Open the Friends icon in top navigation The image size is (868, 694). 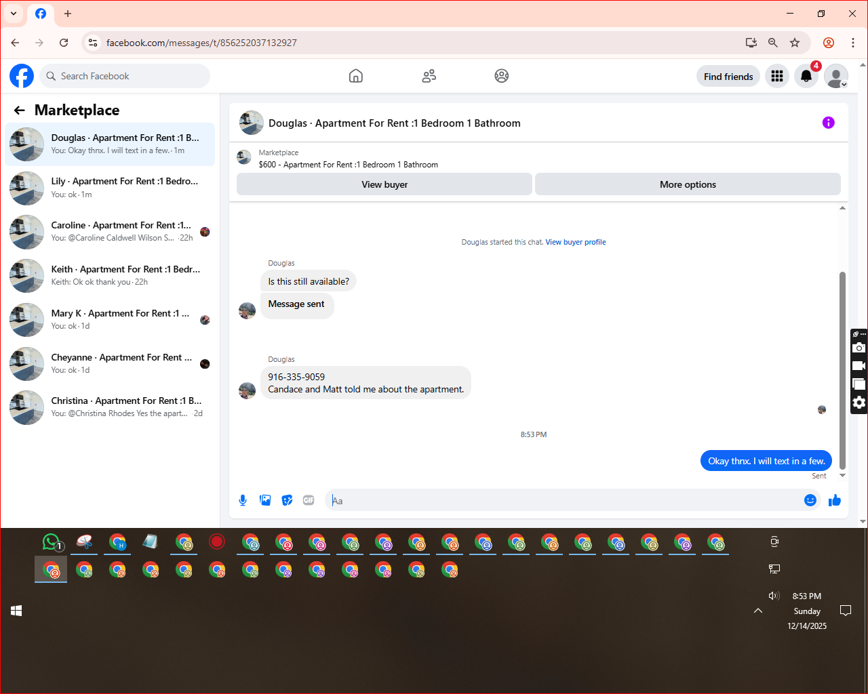tap(429, 76)
